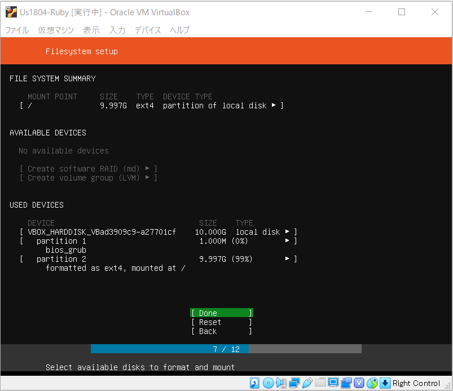Click the window resize grip in status bar
Image resolution: width=453 pixels, height=391 pixels.
point(448,386)
